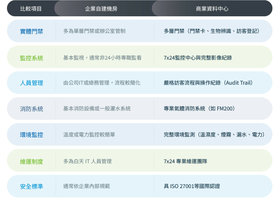Screen dimensions: 278x202
Task: Click the 人員管理 row label
Action: point(31,83)
